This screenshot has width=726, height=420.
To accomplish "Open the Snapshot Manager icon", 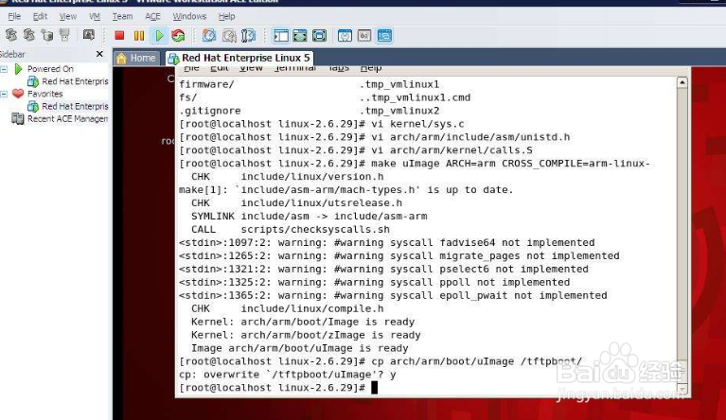I will pyautogui.click(x=249, y=35).
